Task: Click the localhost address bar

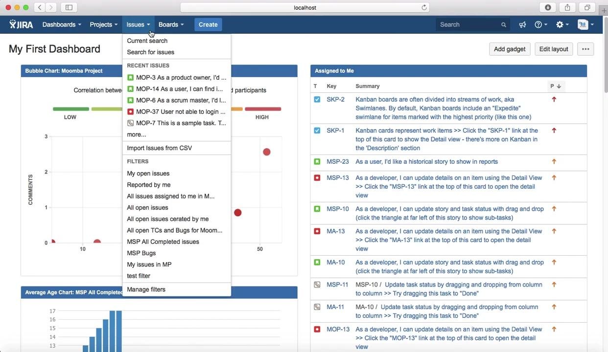Action: 305,7
